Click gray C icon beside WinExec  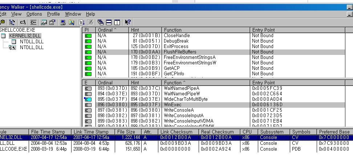88,105
